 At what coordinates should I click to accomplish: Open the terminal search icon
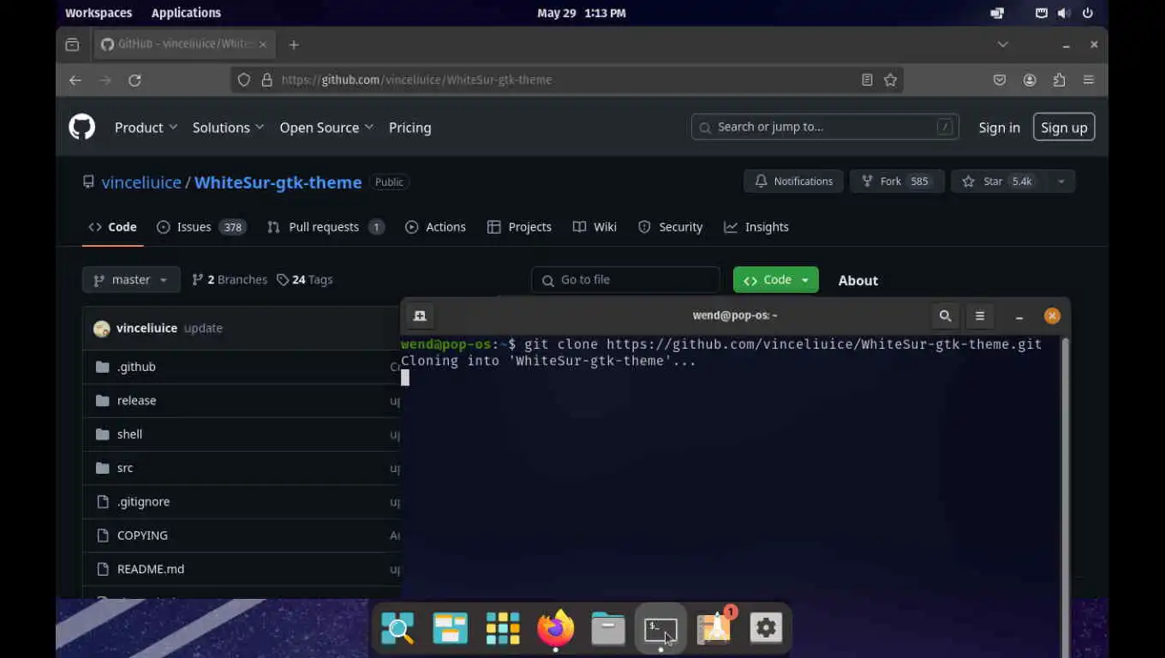pos(945,315)
